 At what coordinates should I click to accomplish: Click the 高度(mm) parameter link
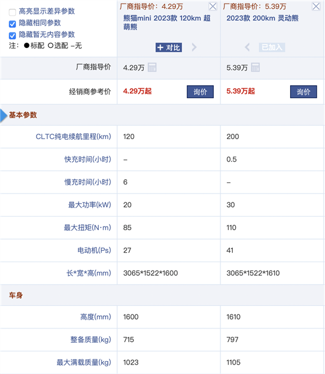[96, 317]
